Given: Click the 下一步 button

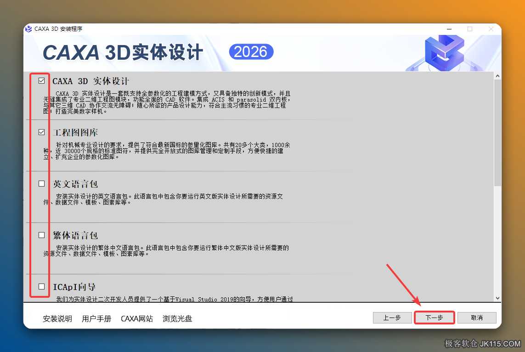Looking at the screenshot, I should (x=434, y=318).
